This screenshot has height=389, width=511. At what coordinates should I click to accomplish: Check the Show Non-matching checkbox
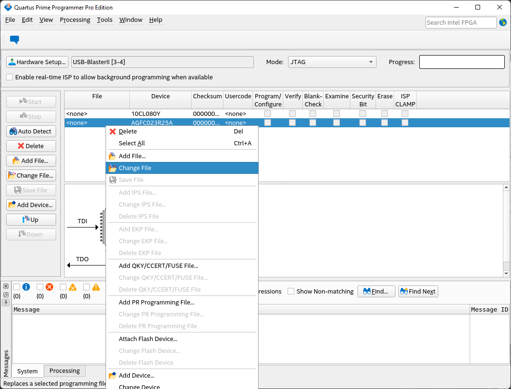coord(291,291)
